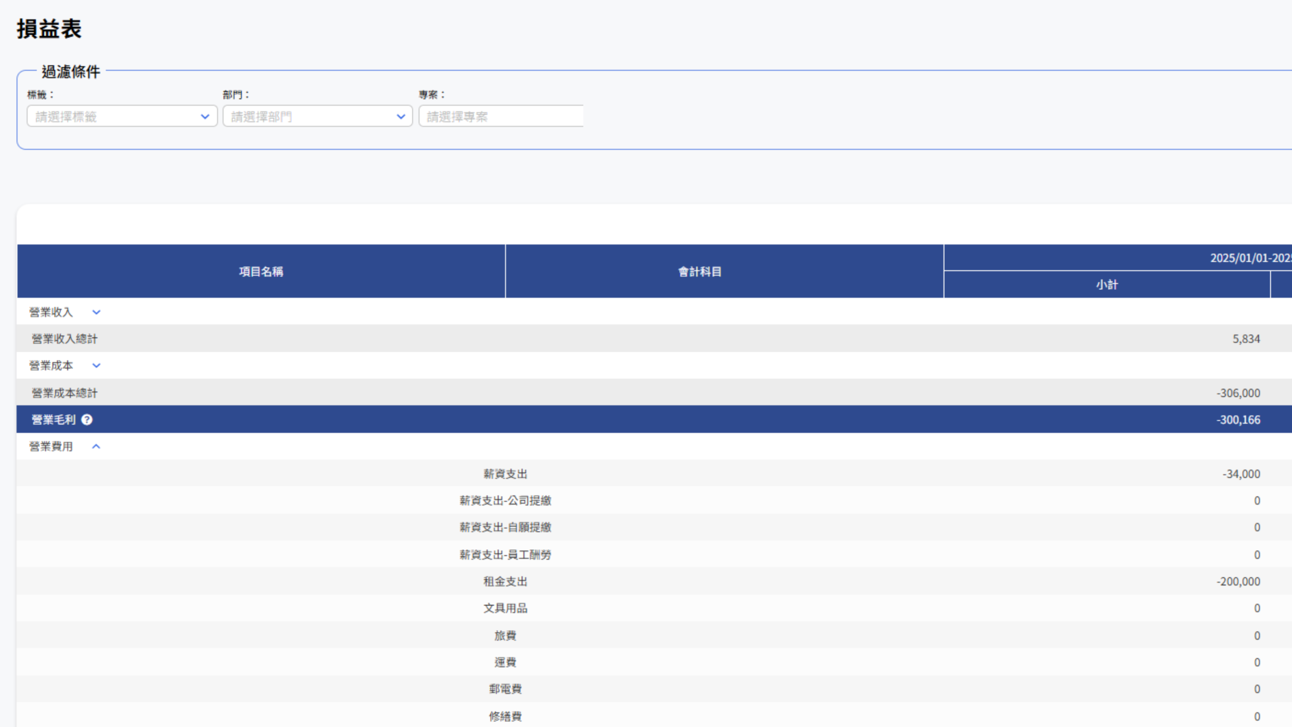Click the 文具用品 account row
This screenshot has height=727, width=1292.
pyautogui.click(x=505, y=608)
